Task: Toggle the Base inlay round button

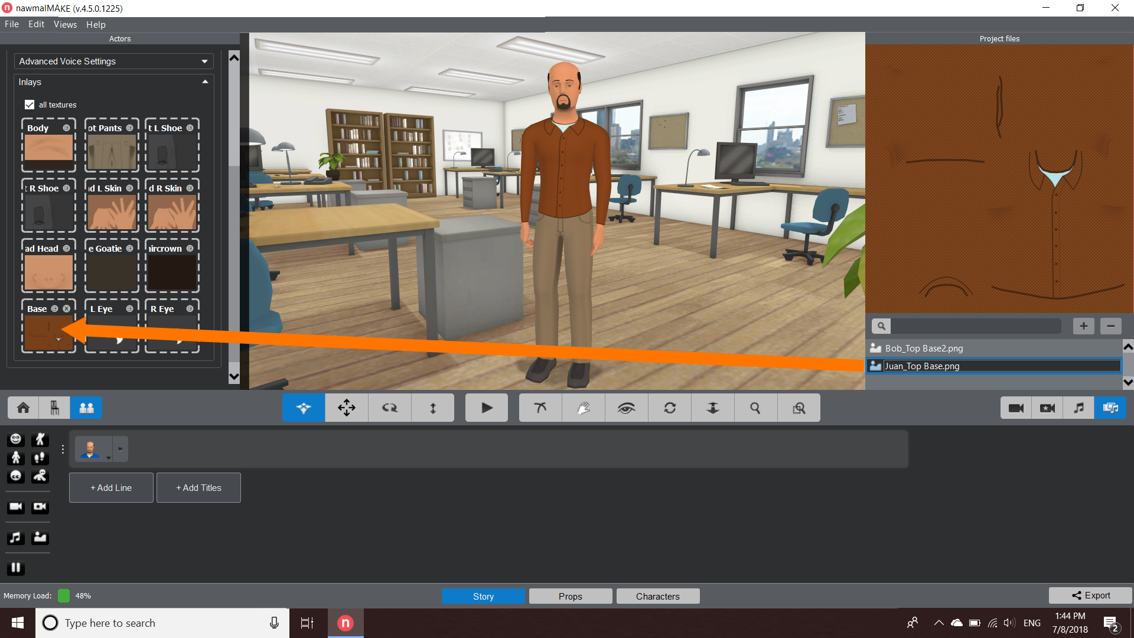Action: coord(54,308)
